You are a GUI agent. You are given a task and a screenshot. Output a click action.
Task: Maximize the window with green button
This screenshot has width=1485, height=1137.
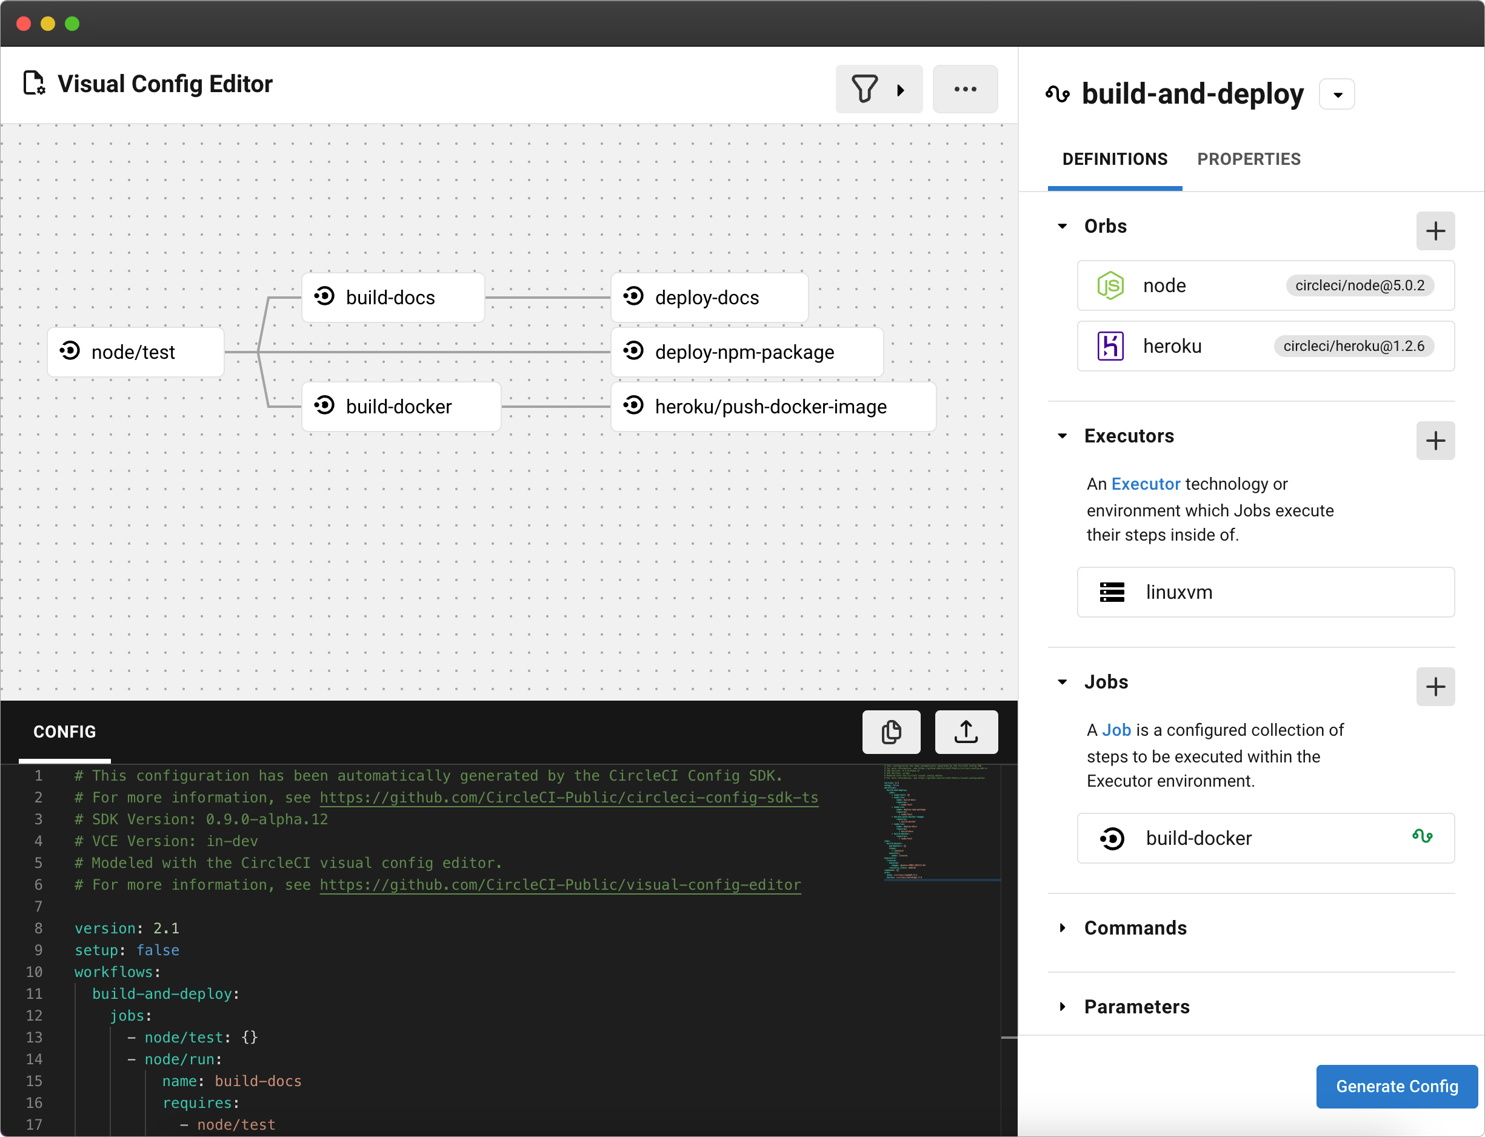[72, 24]
